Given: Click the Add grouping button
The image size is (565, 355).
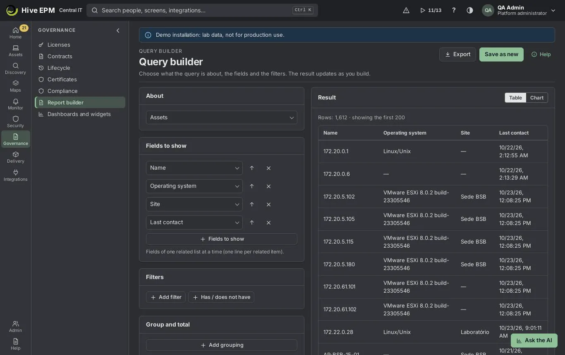Looking at the screenshot, I should pos(222,345).
